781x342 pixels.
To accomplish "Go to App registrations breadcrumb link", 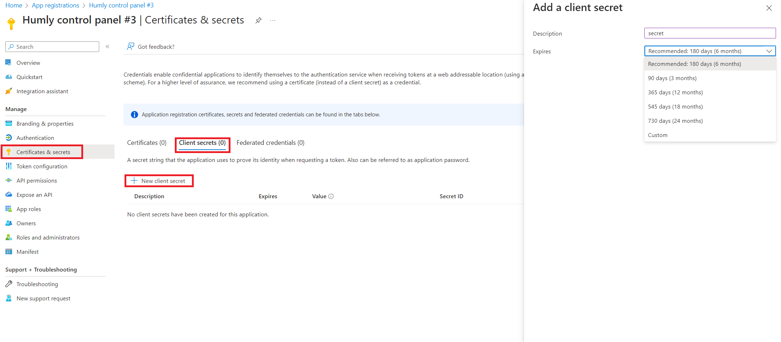I will pyautogui.click(x=56, y=5).
